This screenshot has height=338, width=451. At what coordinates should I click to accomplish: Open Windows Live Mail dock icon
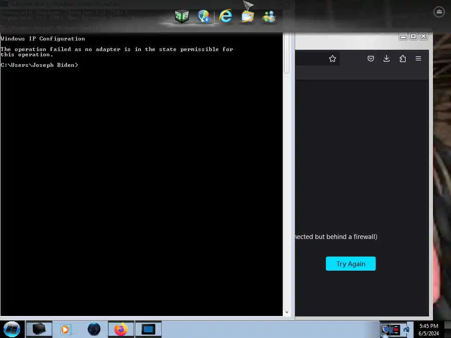[x=248, y=16]
